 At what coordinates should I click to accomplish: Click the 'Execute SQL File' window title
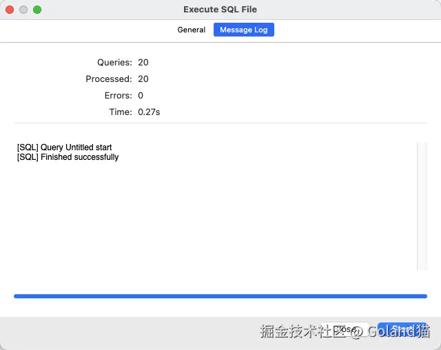(x=220, y=9)
